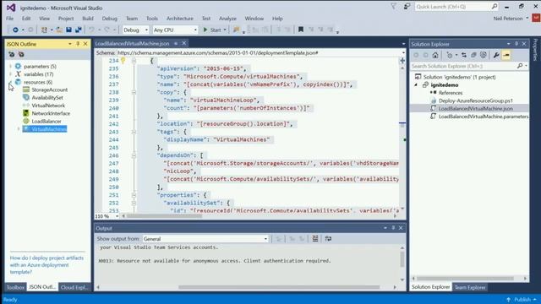Click the Open File folder icon
The image size is (541, 304).
pos(59,30)
